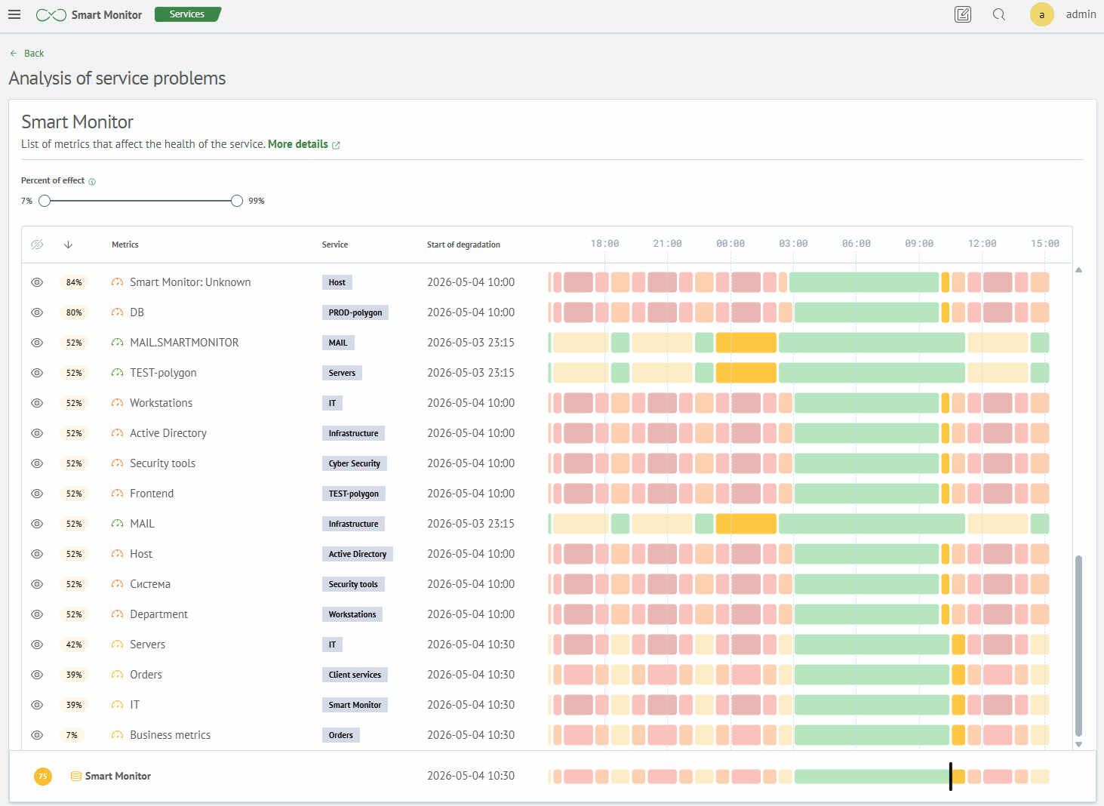The width and height of the screenshot is (1104, 806).
Task: Open the Services tab in header
Action: coord(187,14)
